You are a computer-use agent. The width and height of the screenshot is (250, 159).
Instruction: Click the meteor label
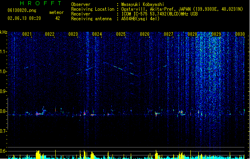tap(56, 12)
